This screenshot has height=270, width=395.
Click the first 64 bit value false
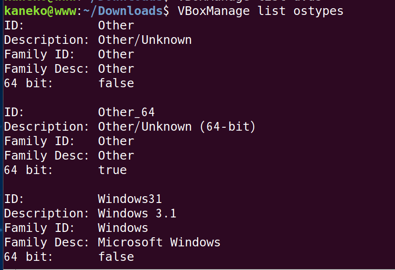116,83
